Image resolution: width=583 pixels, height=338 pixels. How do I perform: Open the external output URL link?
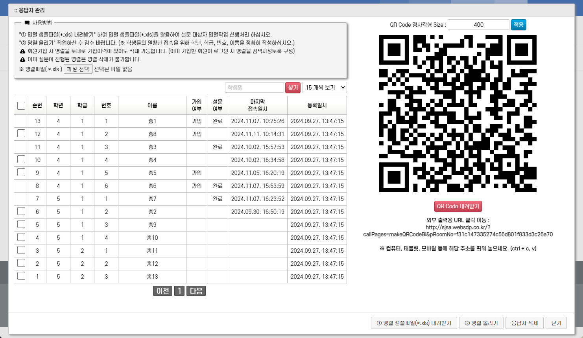coord(458,231)
